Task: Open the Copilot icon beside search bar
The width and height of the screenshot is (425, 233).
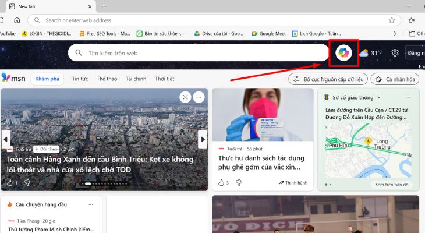Action: tap(343, 52)
